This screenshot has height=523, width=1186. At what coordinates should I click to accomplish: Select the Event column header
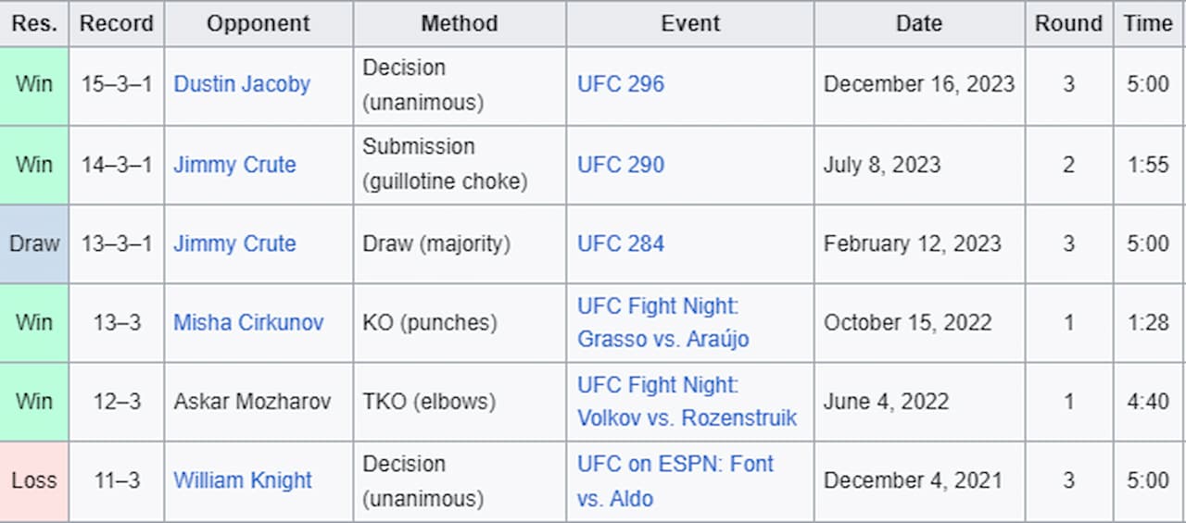pos(690,24)
